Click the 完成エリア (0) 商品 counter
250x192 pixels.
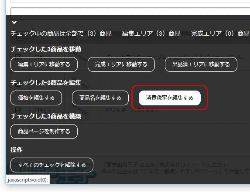point(220,34)
